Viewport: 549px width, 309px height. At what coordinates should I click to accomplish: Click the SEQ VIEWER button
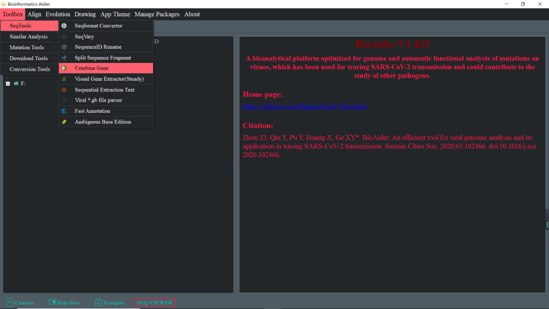tap(155, 302)
